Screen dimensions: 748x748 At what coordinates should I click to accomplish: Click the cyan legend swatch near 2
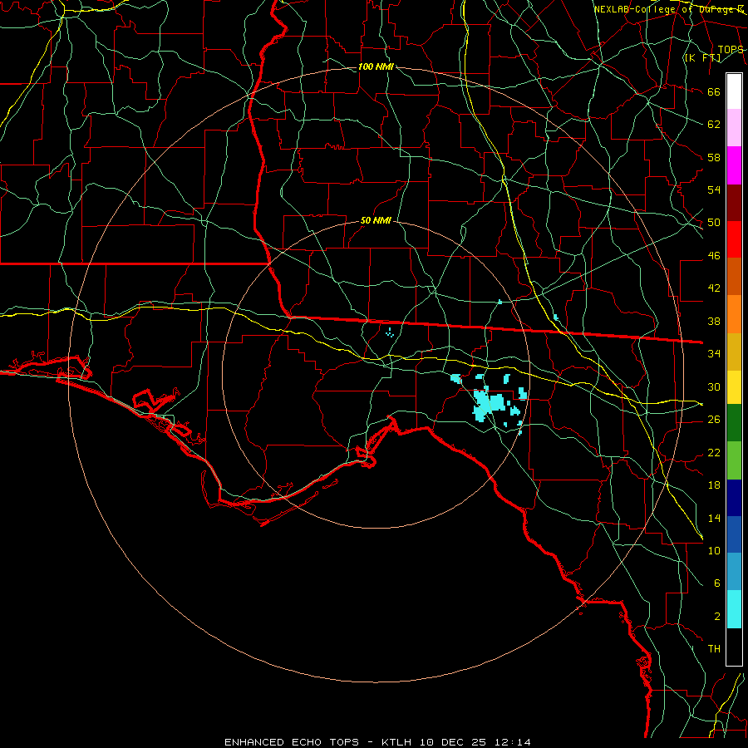click(x=734, y=609)
